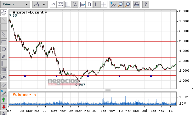Switch to percentage scale
Image resolution: width=193 pixels, height=115 pixels.
point(75,4)
